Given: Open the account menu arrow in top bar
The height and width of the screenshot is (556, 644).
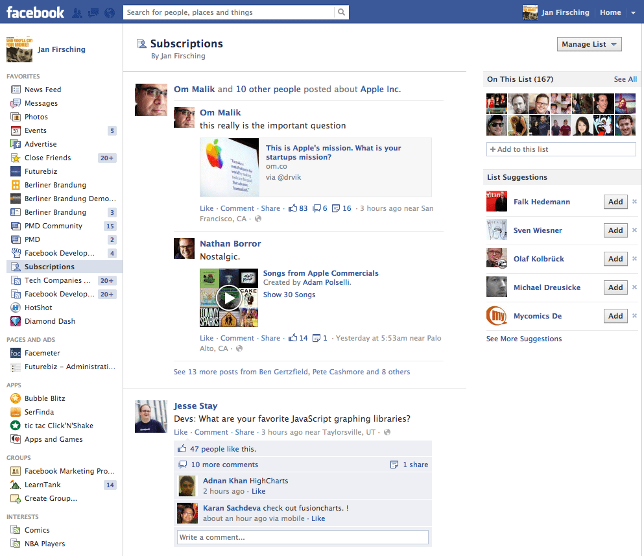Looking at the screenshot, I should point(633,13).
